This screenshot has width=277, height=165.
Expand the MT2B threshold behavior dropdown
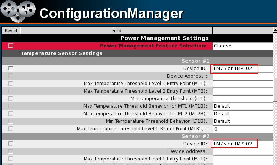243,114
